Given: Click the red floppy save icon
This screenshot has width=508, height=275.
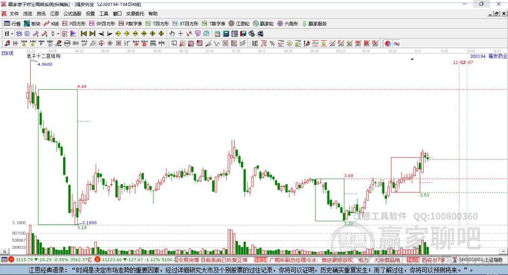Looking at the screenshot, I should (243, 34).
